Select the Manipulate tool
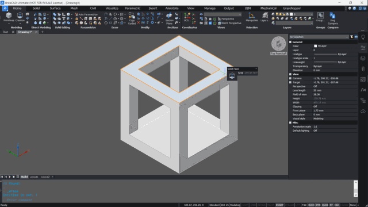 click(252, 17)
